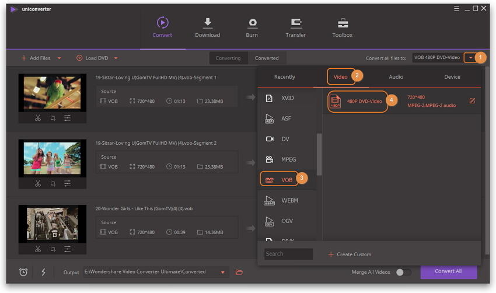The image size is (496, 293).
Task: Open effect settings for Segment 1
Action: 67,118
